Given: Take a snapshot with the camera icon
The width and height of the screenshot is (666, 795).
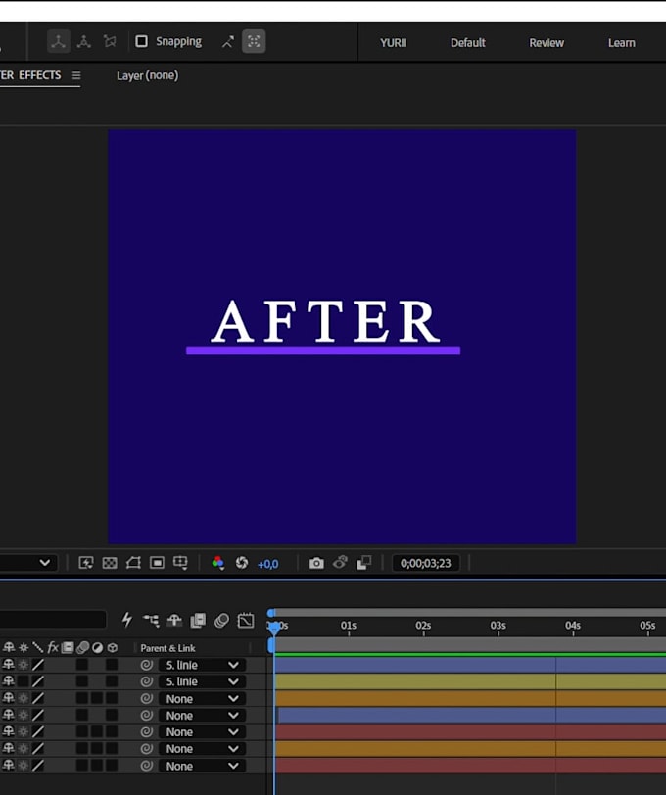Looking at the screenshot, I should [316, 563].
